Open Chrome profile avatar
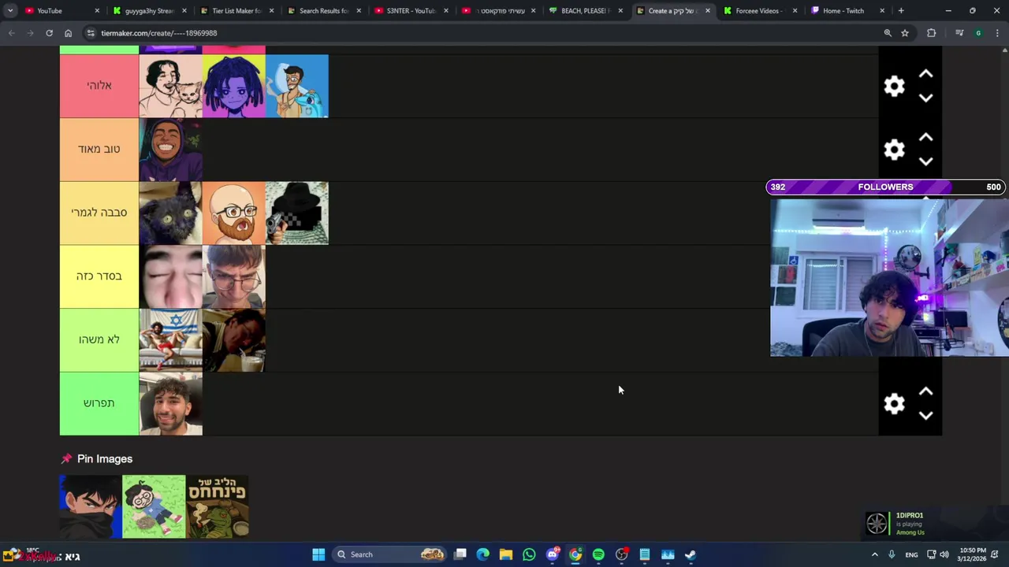 [978, 33]
